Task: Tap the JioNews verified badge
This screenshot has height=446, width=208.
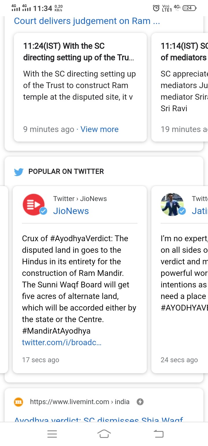Action: point(43,211)
